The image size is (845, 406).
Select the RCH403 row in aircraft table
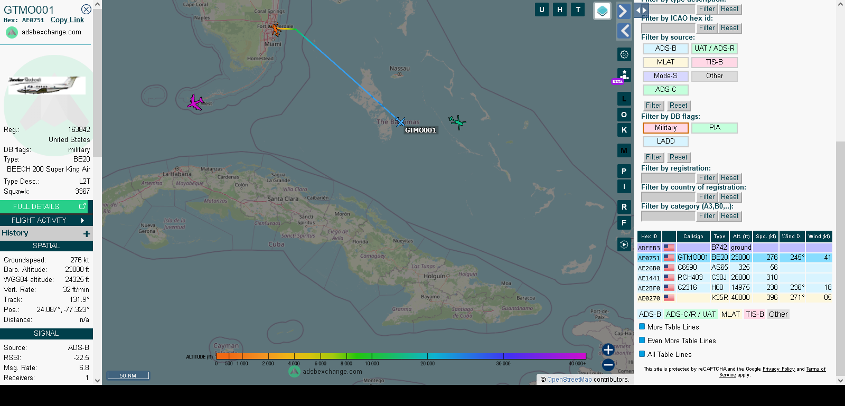pyautogui.click(x=735, y=278)
